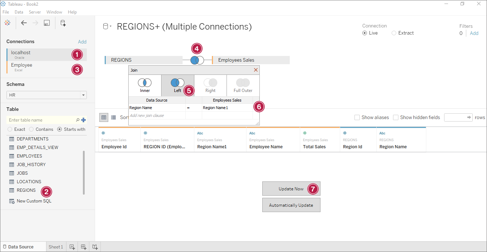Save the workbook with the disk icon
This screenshot has height=252, width=487.
coord(46,23)
